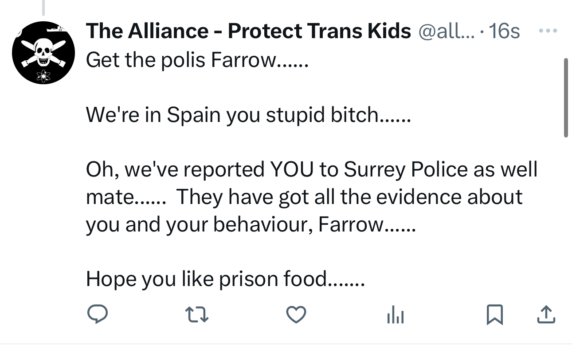Click the "They have got all the evidence" line
Image resolution: width=572 pixels, height=353 pixels.
pyautogui.click(x=349, y=197)
